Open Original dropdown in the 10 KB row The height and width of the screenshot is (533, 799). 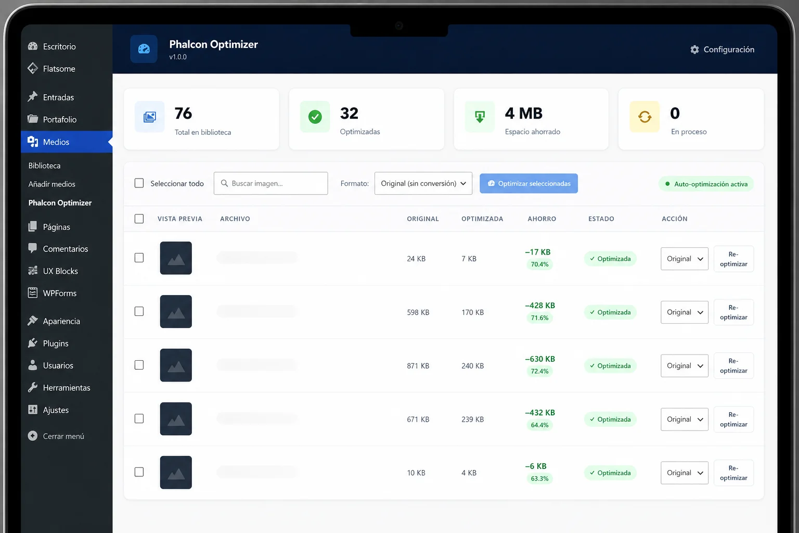click(685, 473)
